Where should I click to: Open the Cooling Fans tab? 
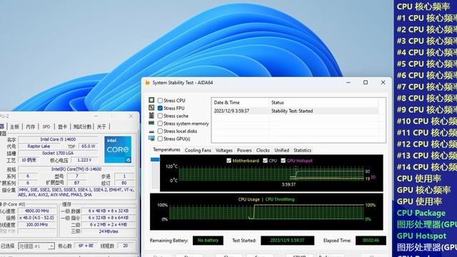coord(198,151)
